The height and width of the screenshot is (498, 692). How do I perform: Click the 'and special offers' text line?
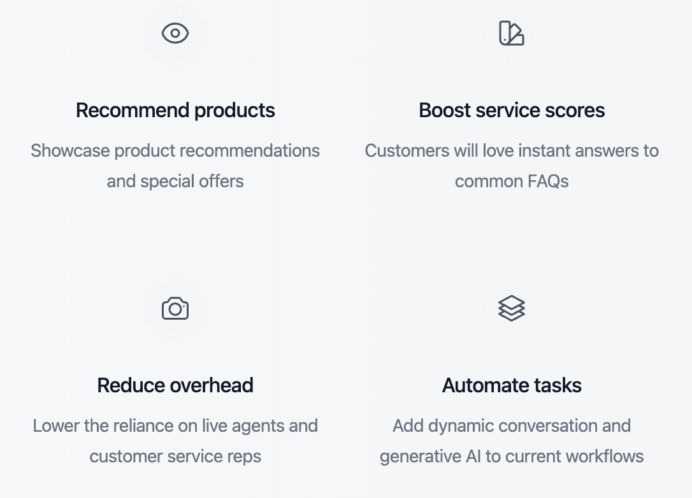[175, 181]
